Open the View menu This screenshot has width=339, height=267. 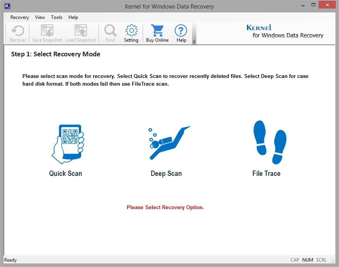click(x=40, y=17)
